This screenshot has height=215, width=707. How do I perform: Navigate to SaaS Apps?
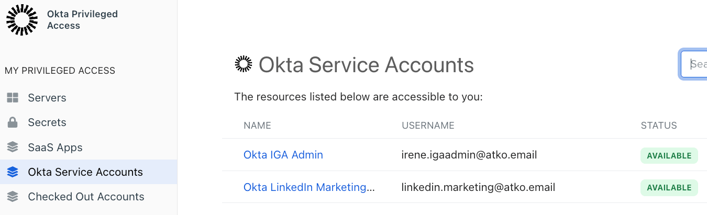pyautogui.click(x=55, y=148)
